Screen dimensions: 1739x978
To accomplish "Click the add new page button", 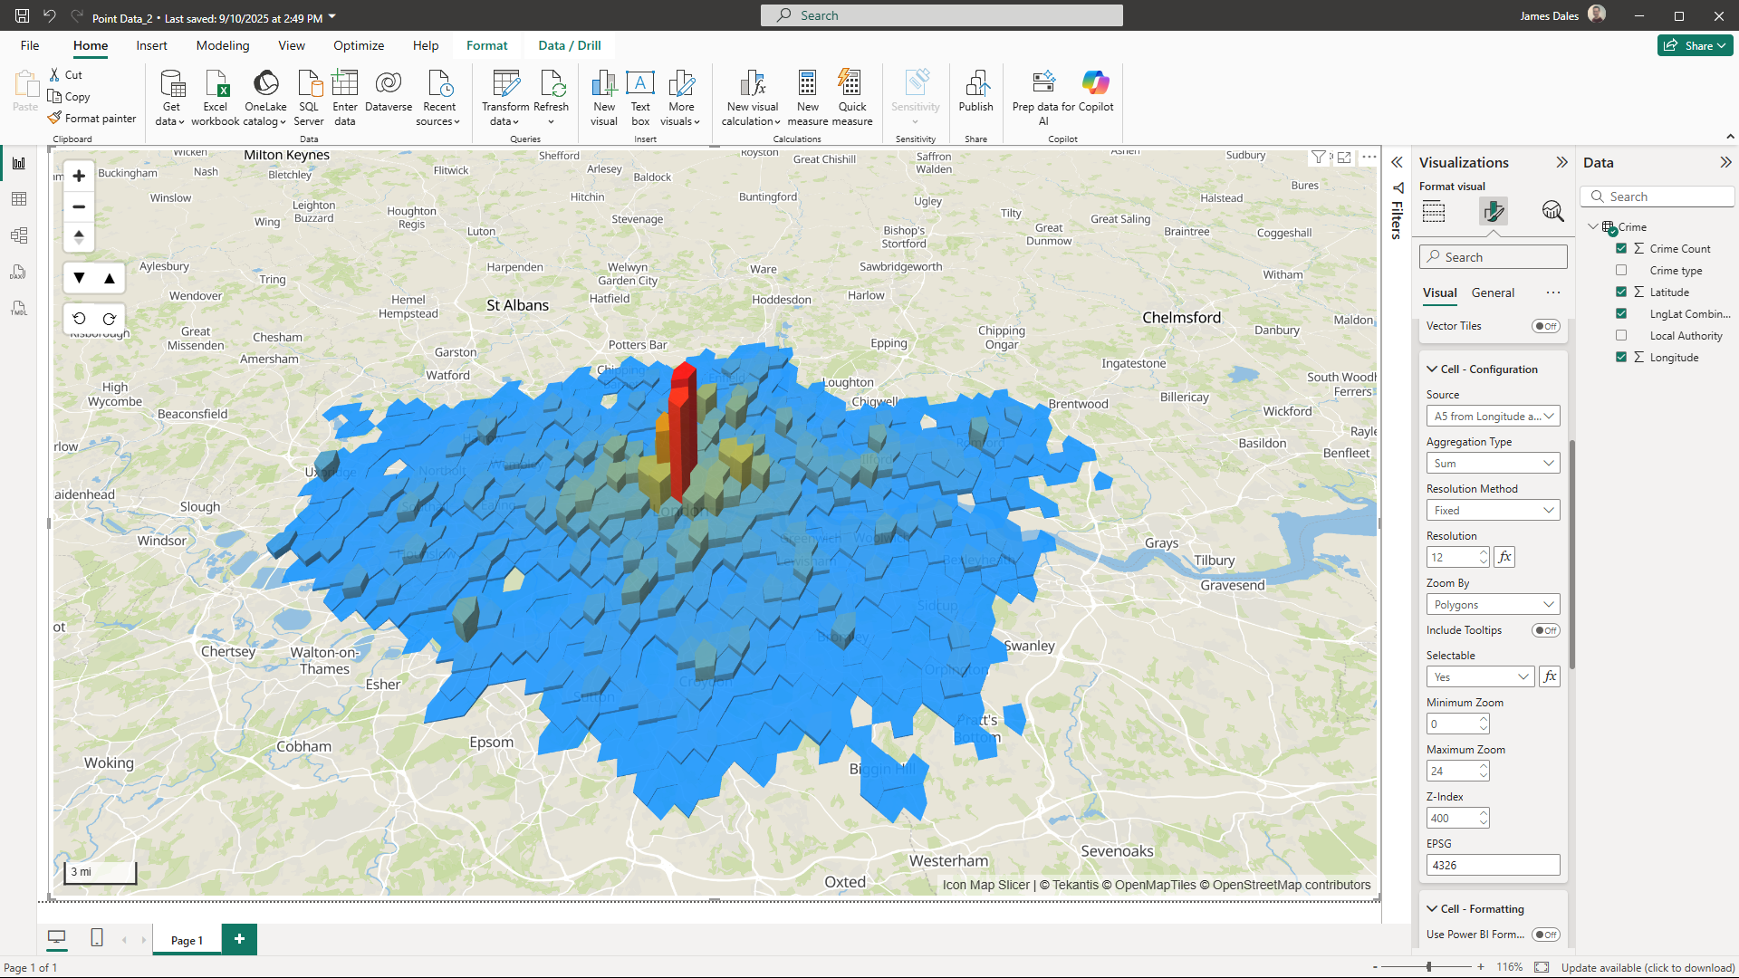I will pos(239,939).
